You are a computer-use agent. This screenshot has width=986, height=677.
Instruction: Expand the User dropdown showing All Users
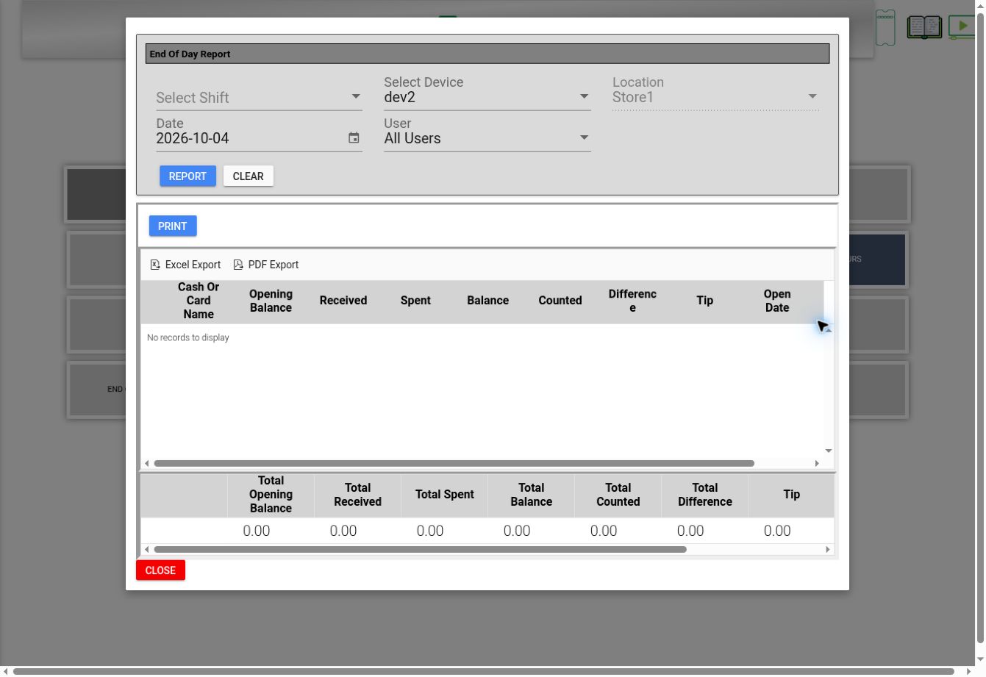pyautogui.click(x=487, y=138)
